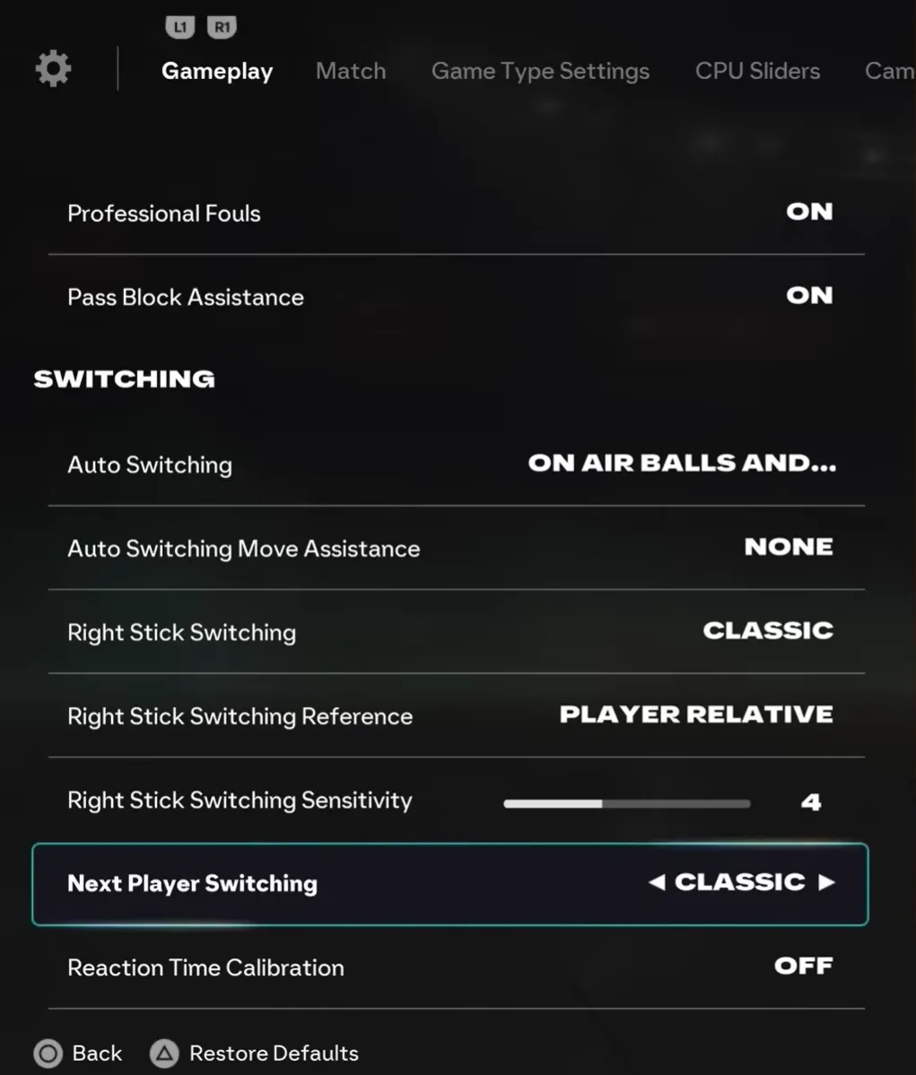Change Auto Switching option value
The height and width of the screenshot is (1075, 916).
(682, 464)
